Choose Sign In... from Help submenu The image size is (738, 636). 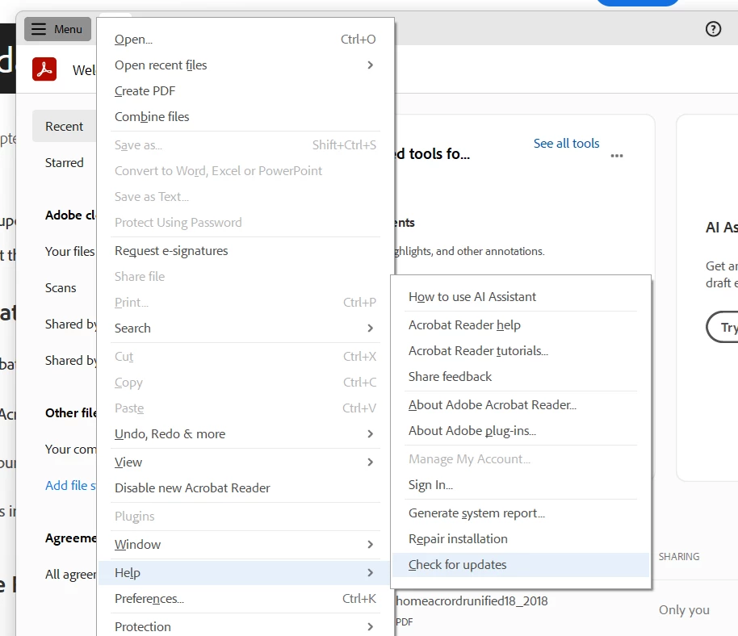coord(521,485)
